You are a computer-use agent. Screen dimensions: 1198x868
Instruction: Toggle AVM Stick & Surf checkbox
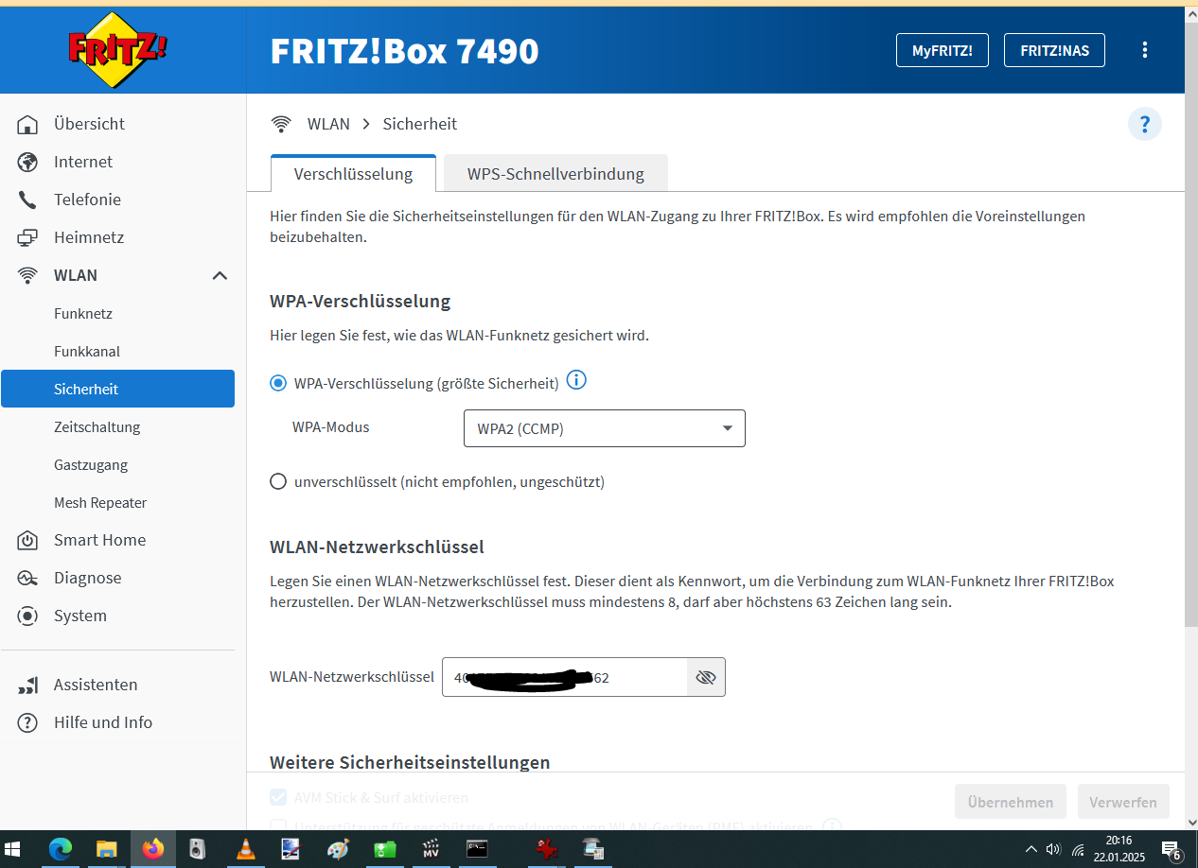click(278, 797)
